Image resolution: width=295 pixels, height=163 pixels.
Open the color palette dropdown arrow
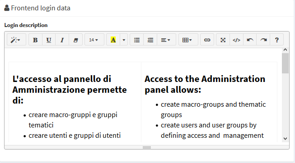(124, 40)
